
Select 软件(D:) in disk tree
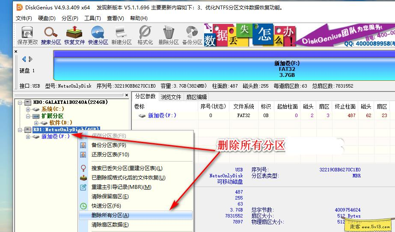[x=61, y=123]
